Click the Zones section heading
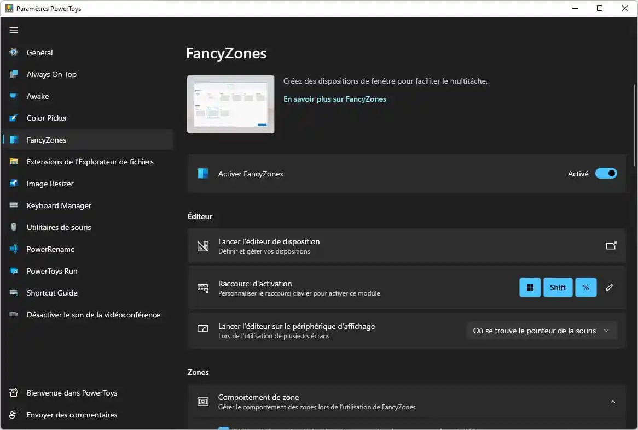638x430 pixels. pyautogui.click(x=198, y=372)
